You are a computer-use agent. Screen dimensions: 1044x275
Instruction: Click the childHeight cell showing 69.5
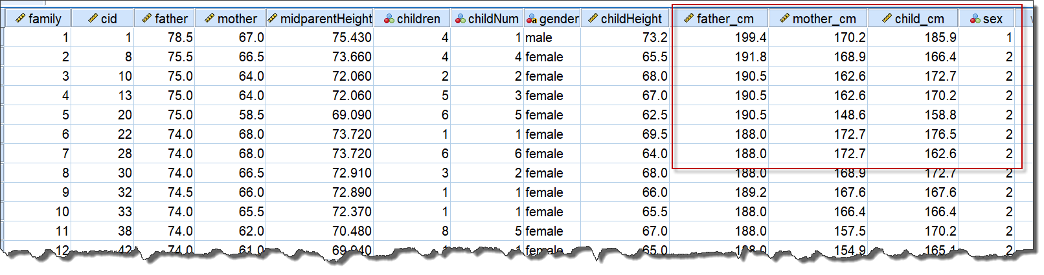pyautogui.click(x=625, y=134)
